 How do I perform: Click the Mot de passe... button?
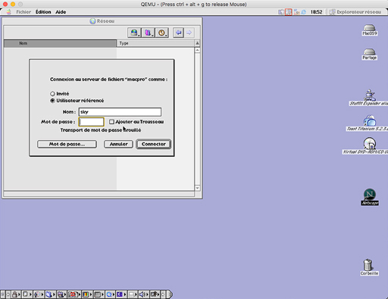67,144
